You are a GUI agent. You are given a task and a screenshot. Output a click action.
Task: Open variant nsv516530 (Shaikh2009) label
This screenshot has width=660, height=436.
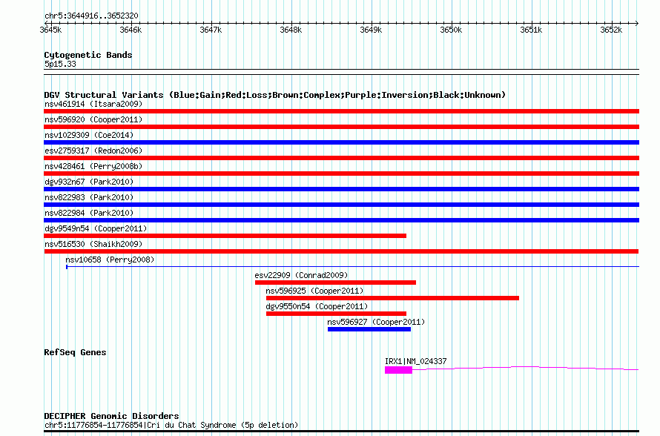pos(93,244)
